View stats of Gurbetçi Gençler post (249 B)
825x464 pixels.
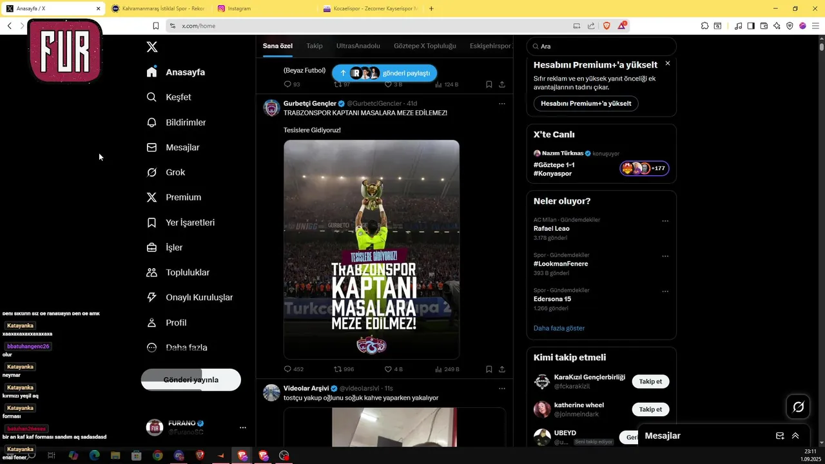click(x=447, y=369)
